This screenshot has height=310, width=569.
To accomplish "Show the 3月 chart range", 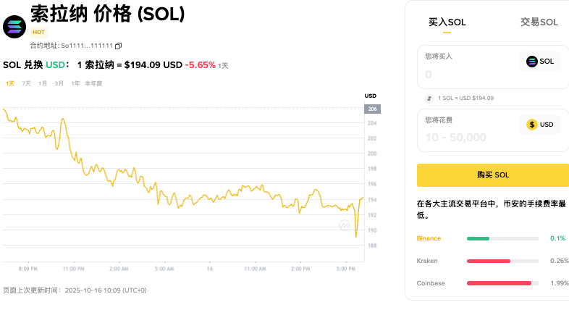I will 59,83.
